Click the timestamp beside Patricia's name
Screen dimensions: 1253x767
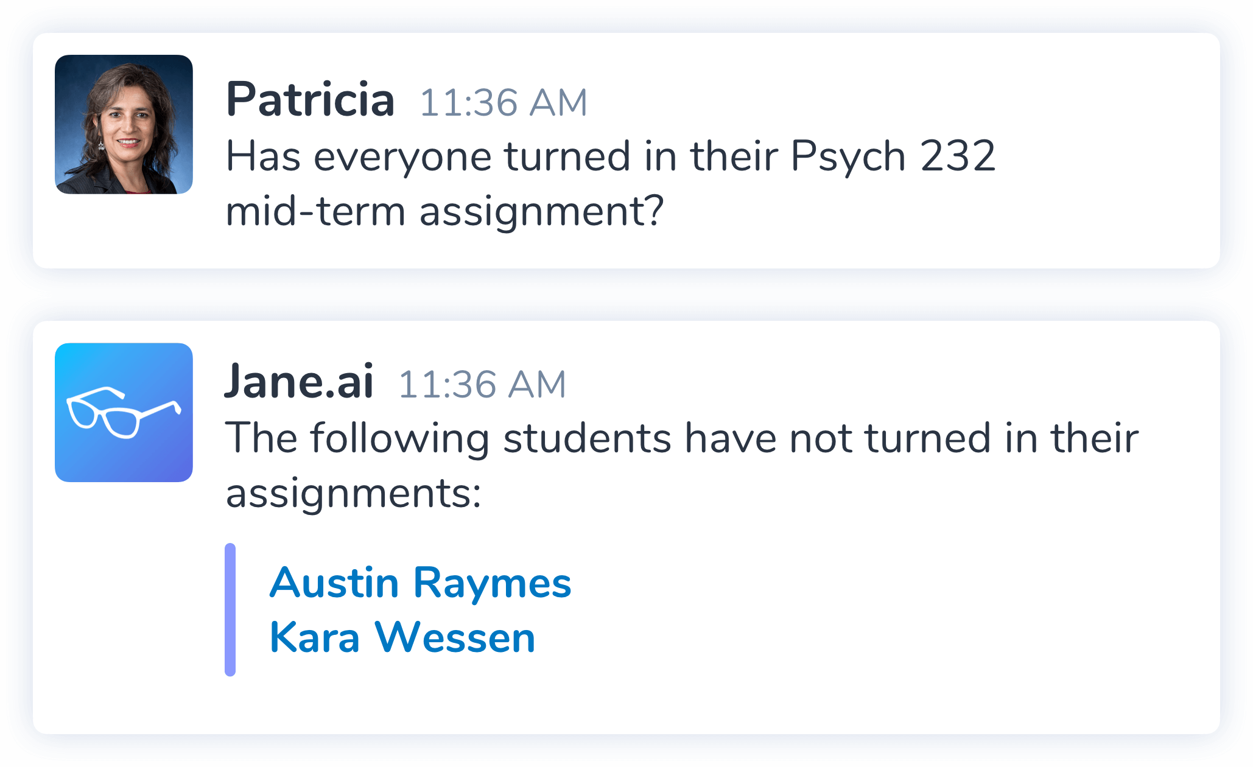point(504,102)
